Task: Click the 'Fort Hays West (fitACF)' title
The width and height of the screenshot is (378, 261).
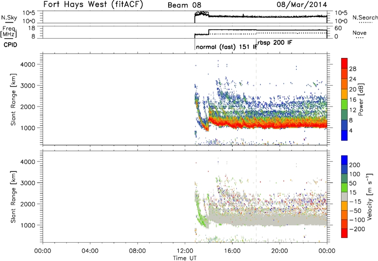Action: 93,4
